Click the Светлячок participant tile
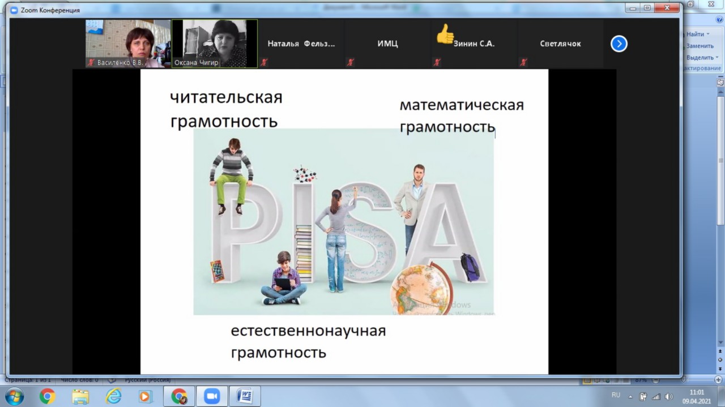 tap(560, 44)
